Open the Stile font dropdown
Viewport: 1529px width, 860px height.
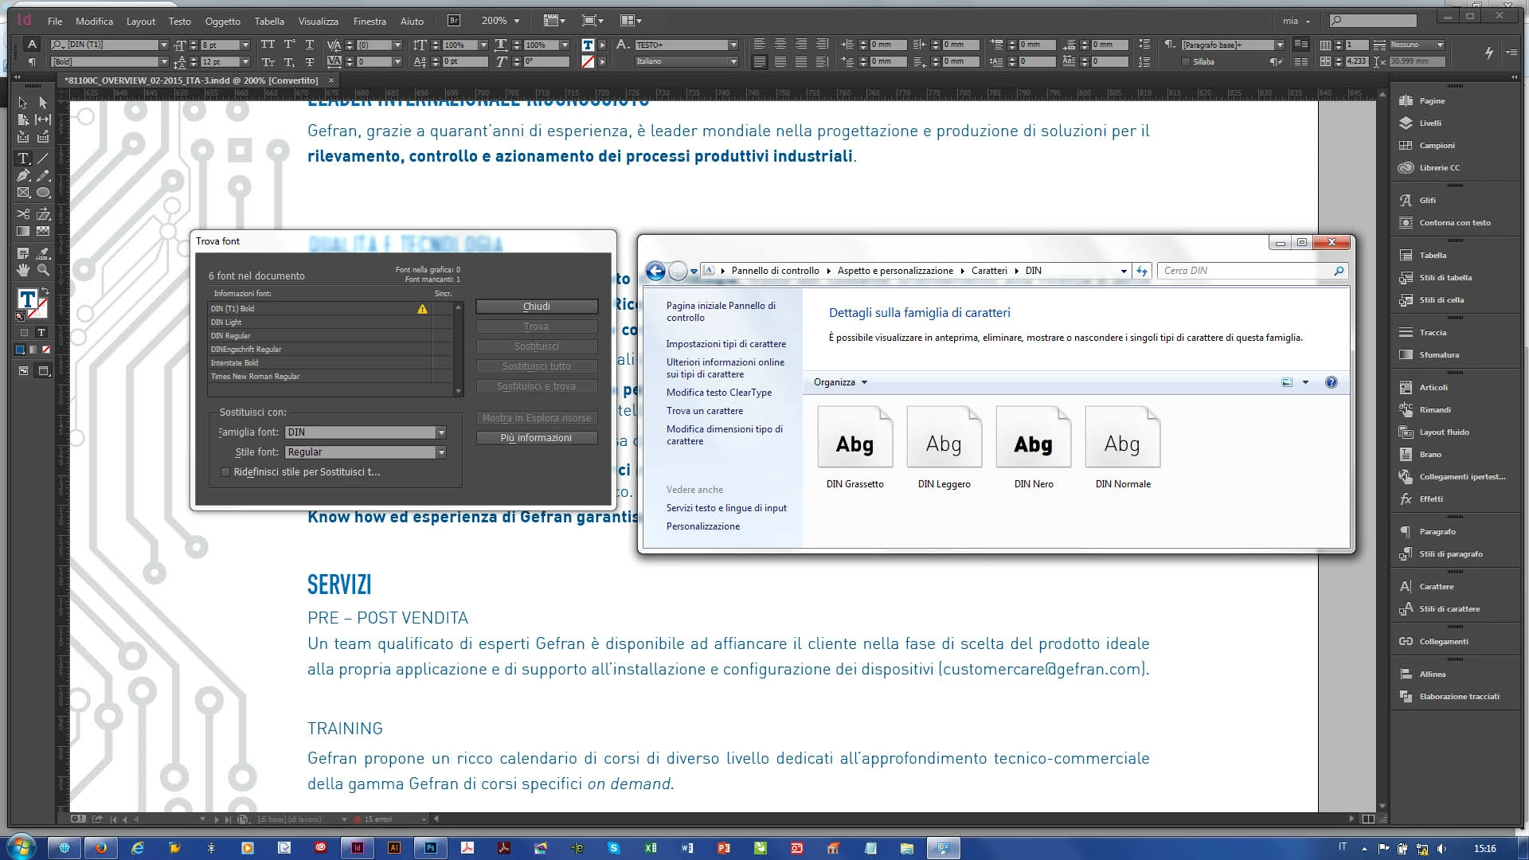pos(441,452)
